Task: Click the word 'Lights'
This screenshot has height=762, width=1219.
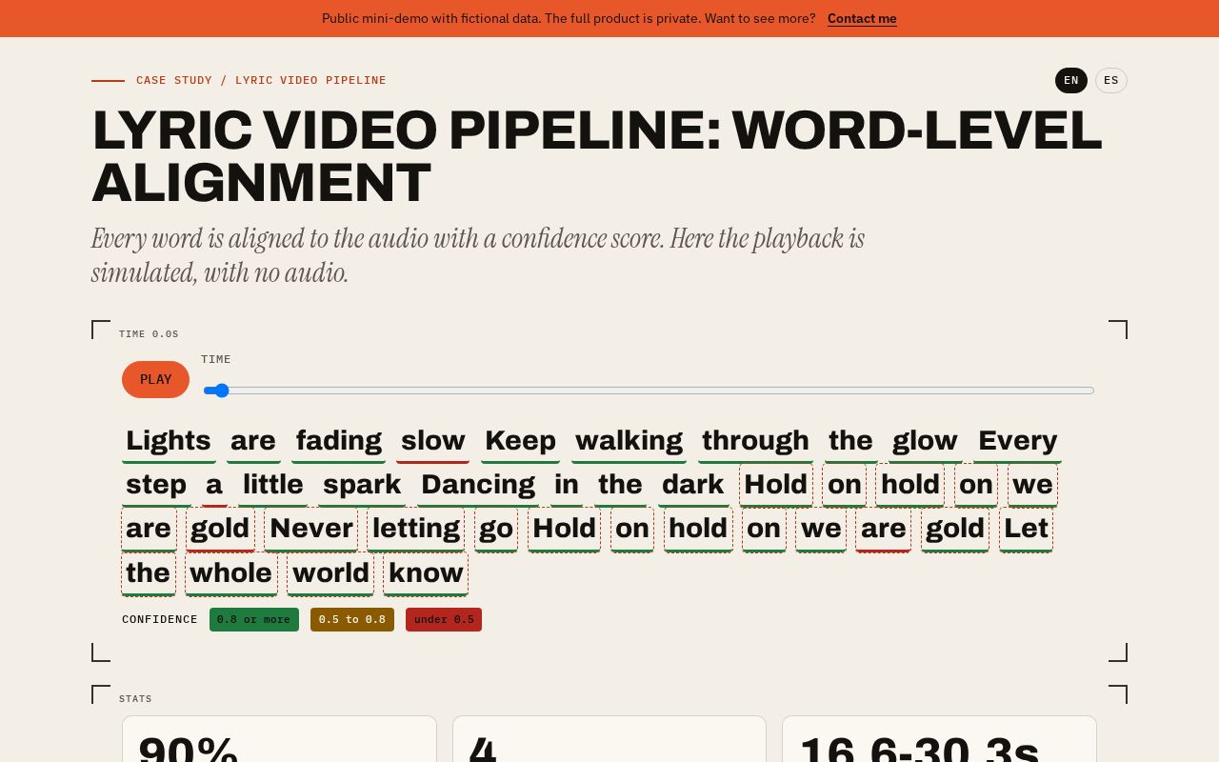Action: (169, 441)
